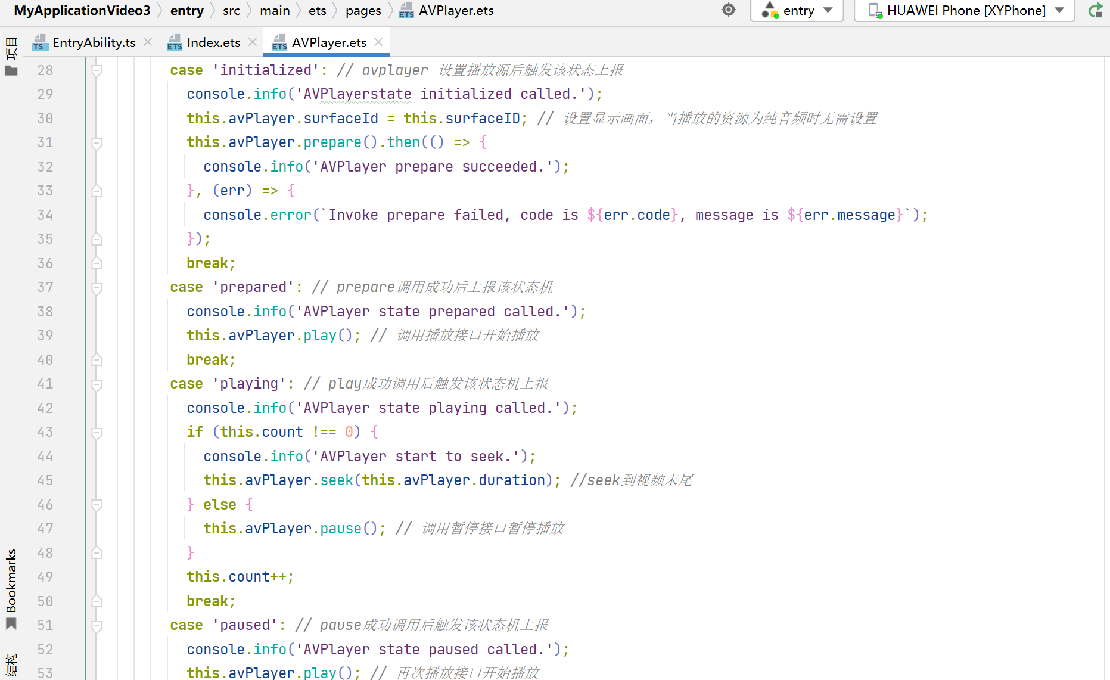This screenshot has height=680, width=1110.
Task: Open the Structure tool window sidebar button
Action: pyautogui.click(x=11, y=666)
